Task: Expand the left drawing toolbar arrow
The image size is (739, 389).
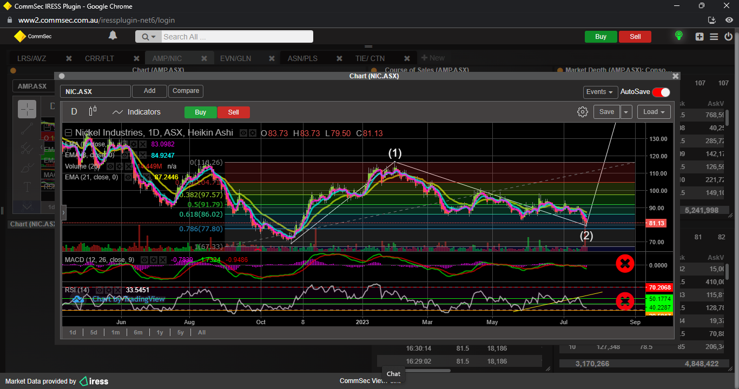Action: 63,213
